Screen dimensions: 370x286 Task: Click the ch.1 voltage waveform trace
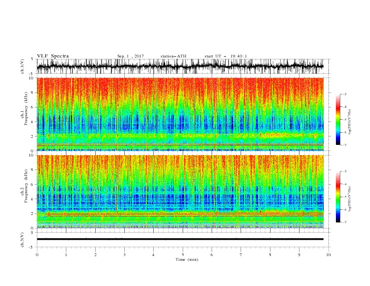click(180, 66)
